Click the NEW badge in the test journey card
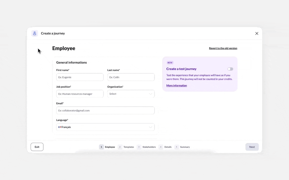 170,63
